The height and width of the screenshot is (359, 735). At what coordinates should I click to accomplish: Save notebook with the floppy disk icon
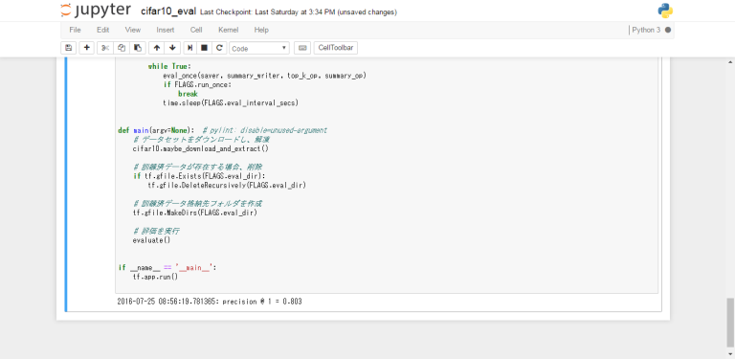click(69, 48)
